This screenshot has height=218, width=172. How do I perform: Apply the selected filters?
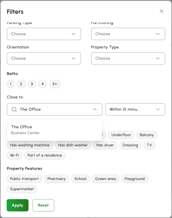point(18,205)
